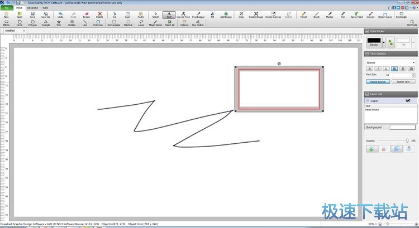
Task: Click the Opacity slider handle
Action: pos(407,140)
